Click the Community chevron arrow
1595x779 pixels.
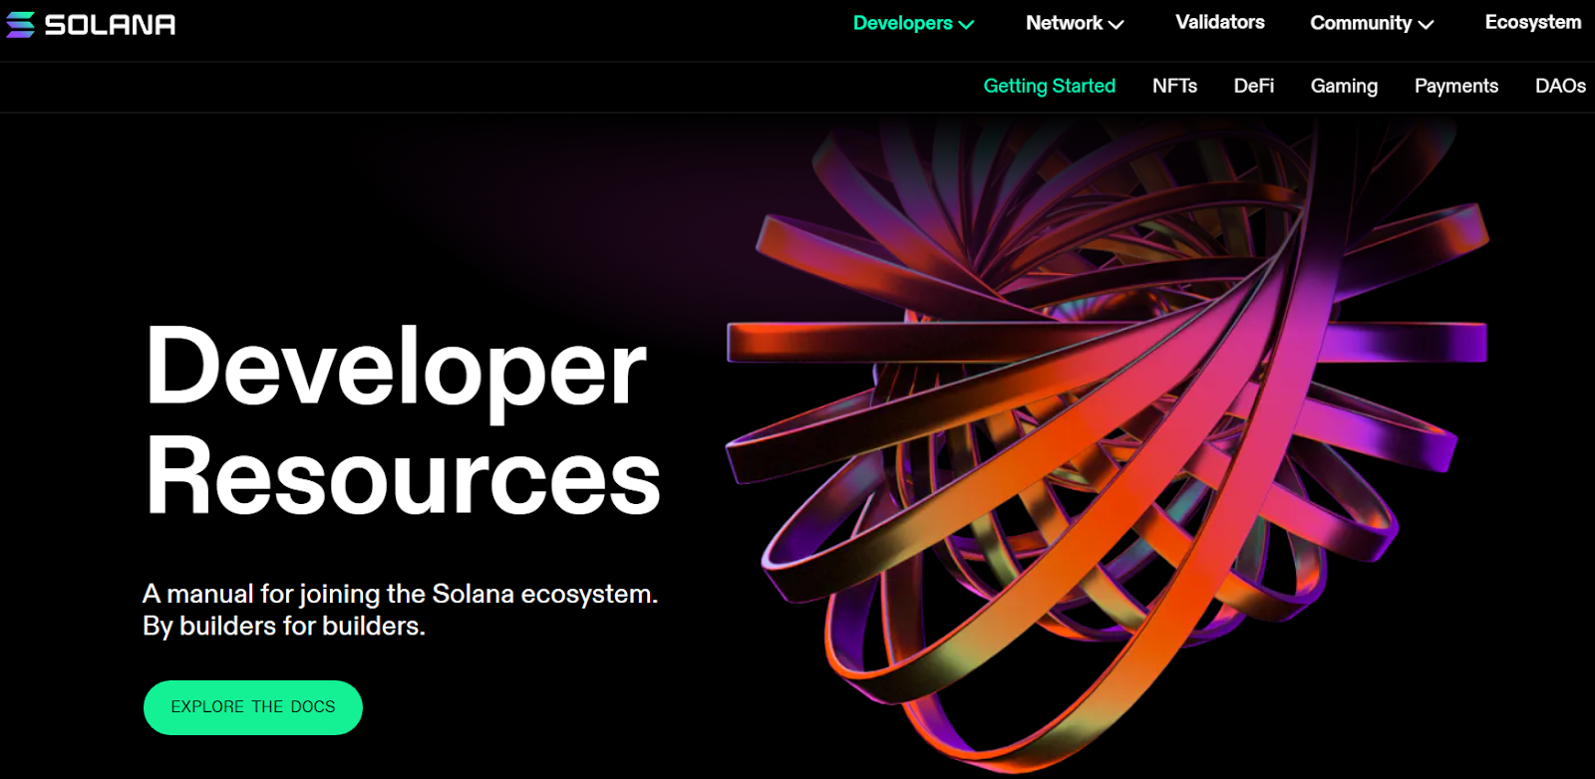pyautogui.click(x=1426, y=25)
